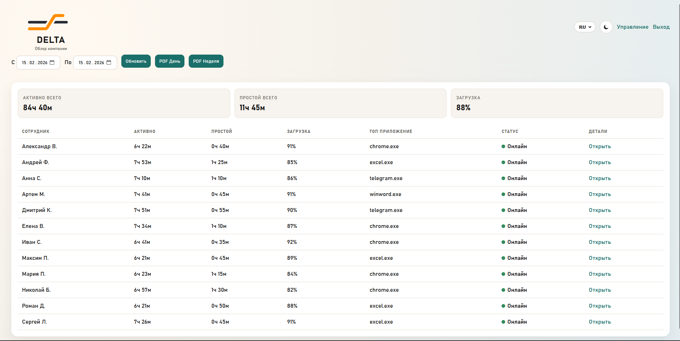Click the Загрузка column header
Screen dimensions: 680x341
coord(298,132)
